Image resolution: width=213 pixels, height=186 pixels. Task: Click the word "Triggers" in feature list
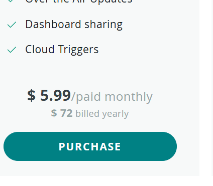click(x=78, y=50)
